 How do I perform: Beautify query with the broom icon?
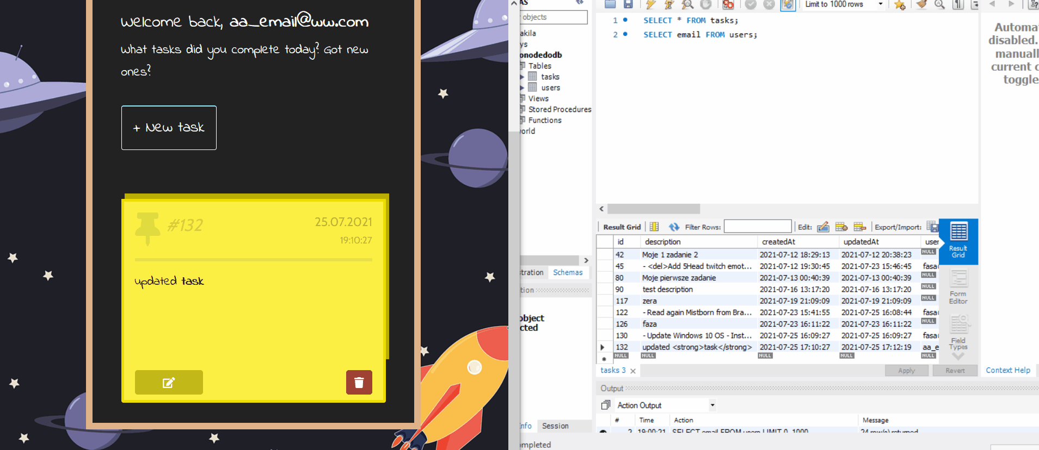click(x=921, y=4)
